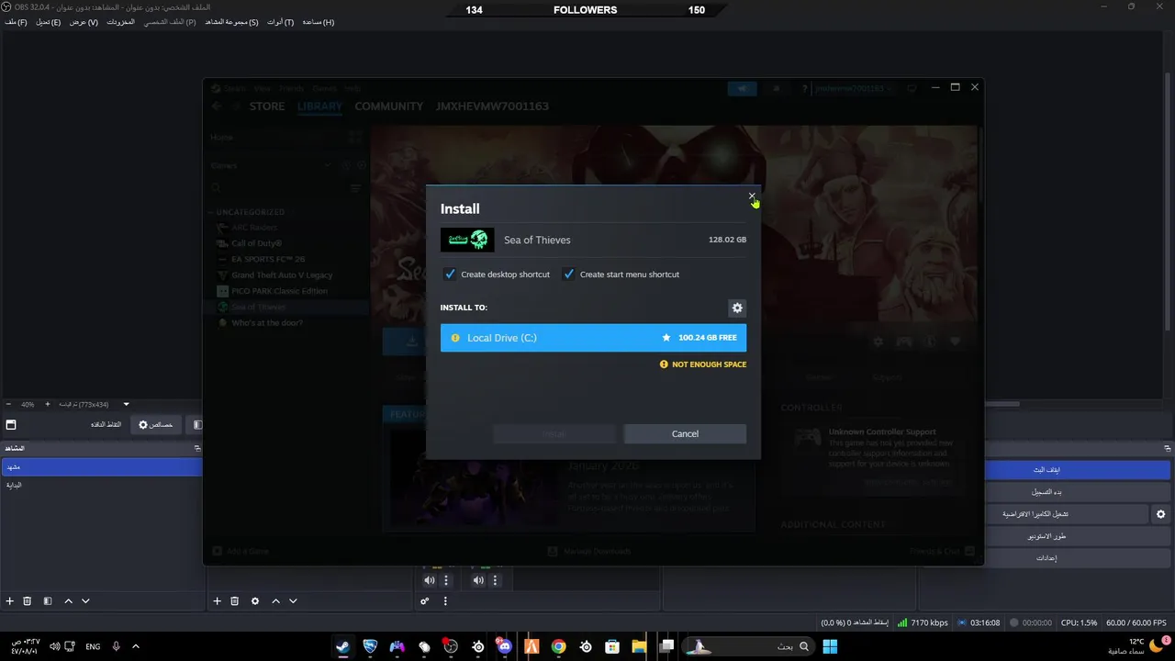
Task: Click the Sea of Thieves game thumbnail
Action: (x=467, y=240)
